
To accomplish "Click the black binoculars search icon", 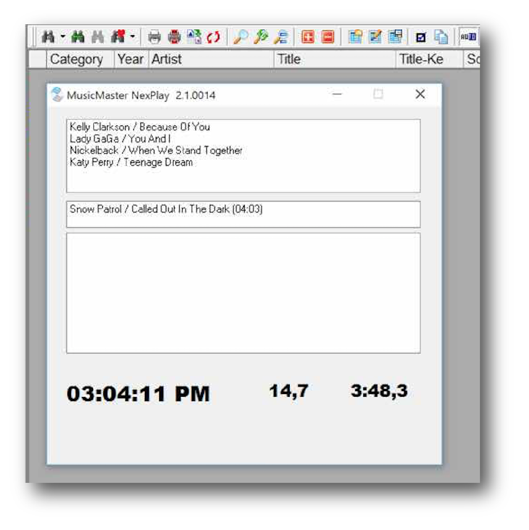I will [48, 37].
